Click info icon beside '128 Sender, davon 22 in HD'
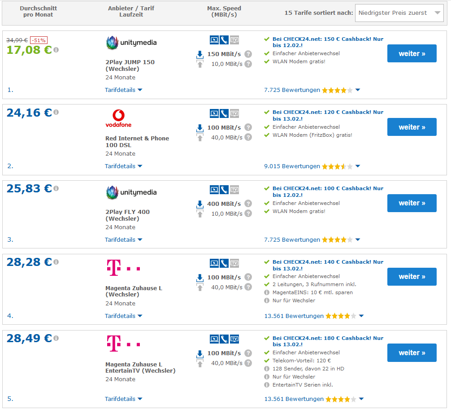The width and height of the screenshot is (451, 409). (x=267, y=369)
